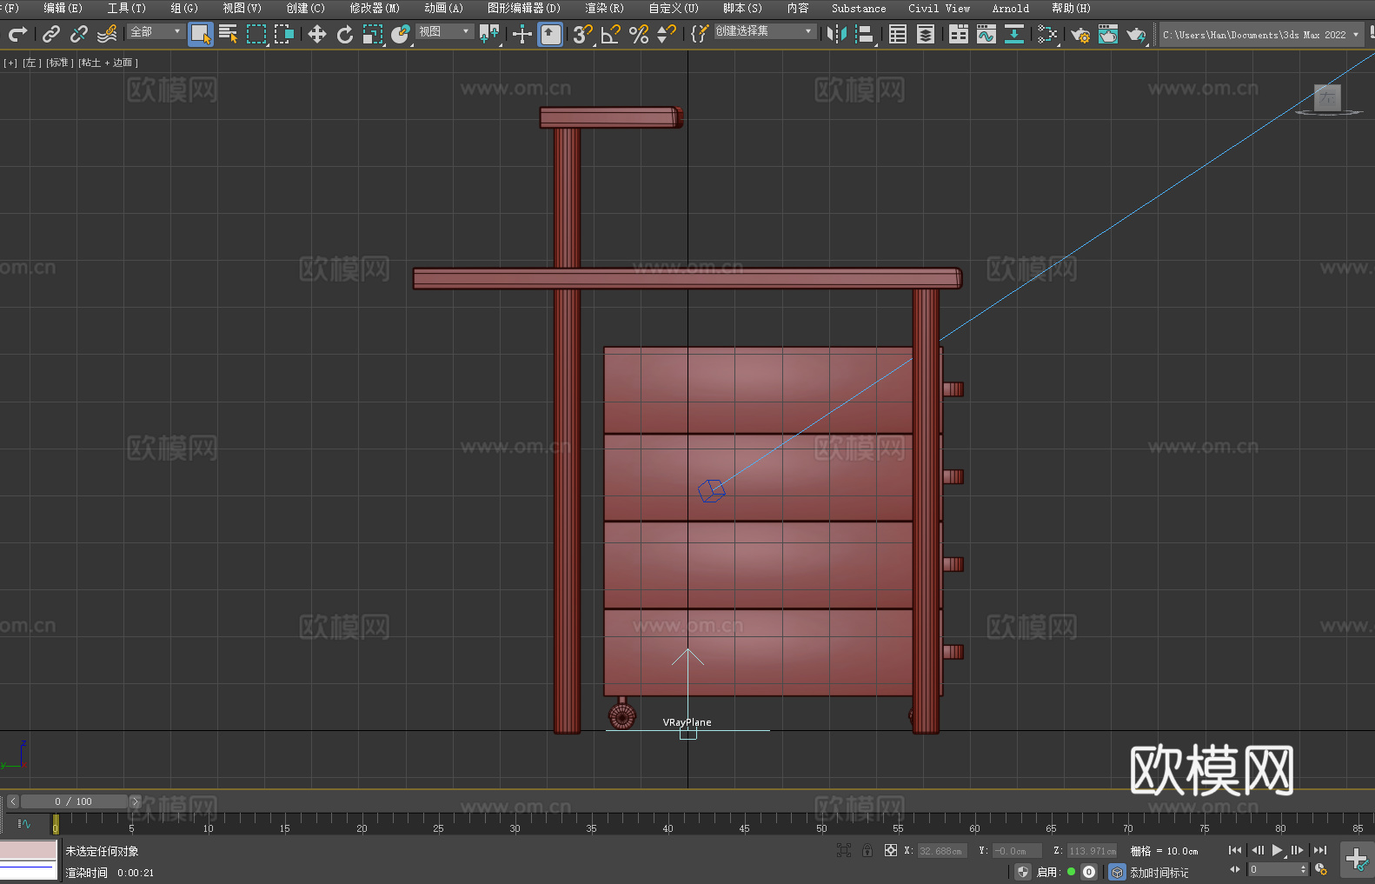This screenshot has width=1375, height=884.
Task: Open the viewport [+] general menu
Action: click(x=10, y=63)
